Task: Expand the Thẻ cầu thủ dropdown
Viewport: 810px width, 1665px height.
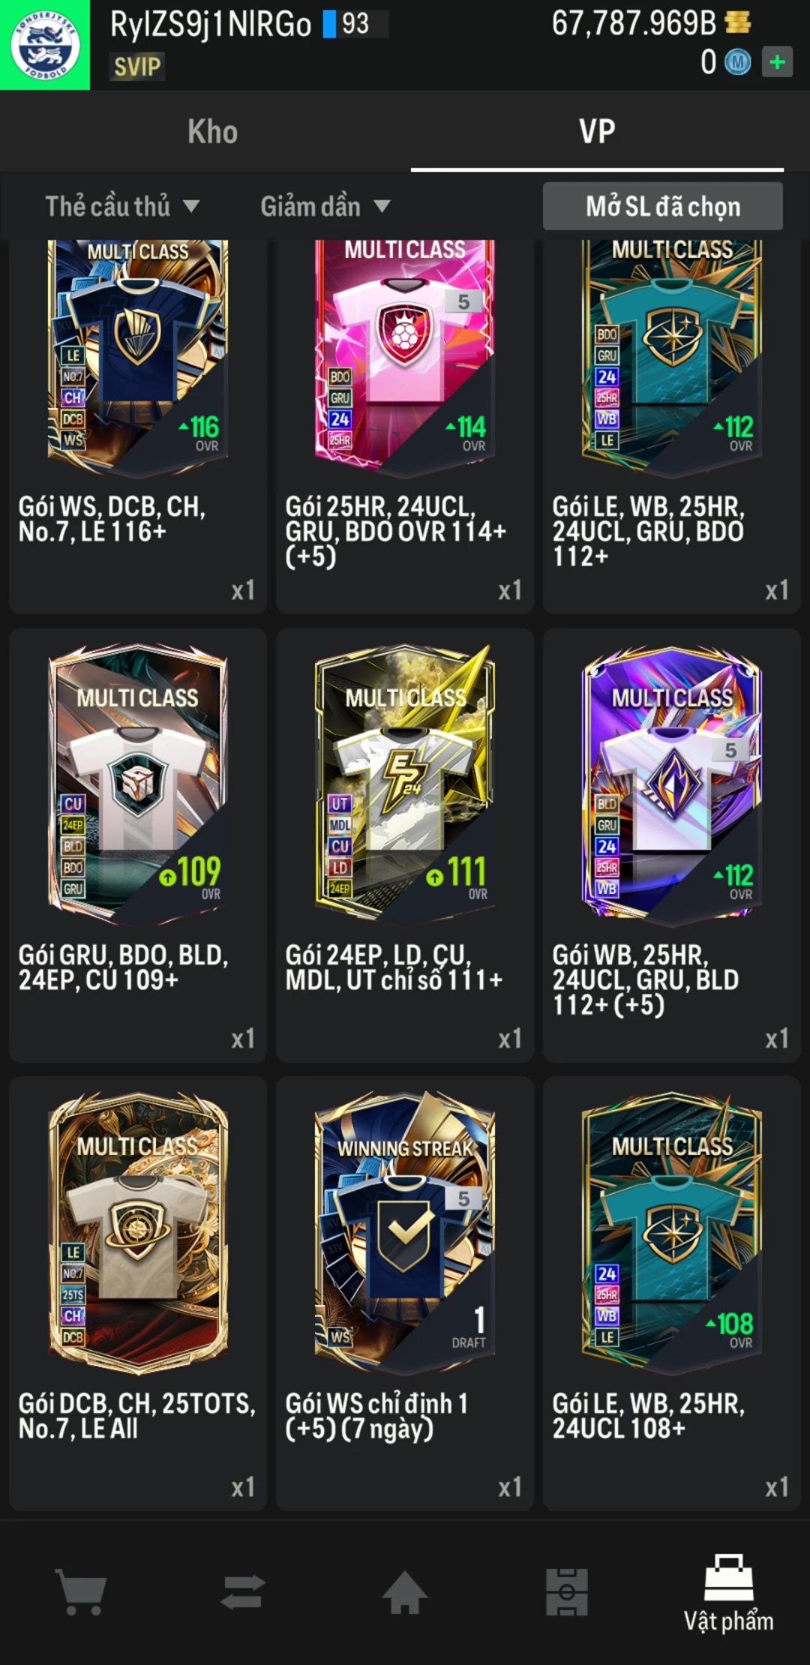Action: tap(121, 206)
